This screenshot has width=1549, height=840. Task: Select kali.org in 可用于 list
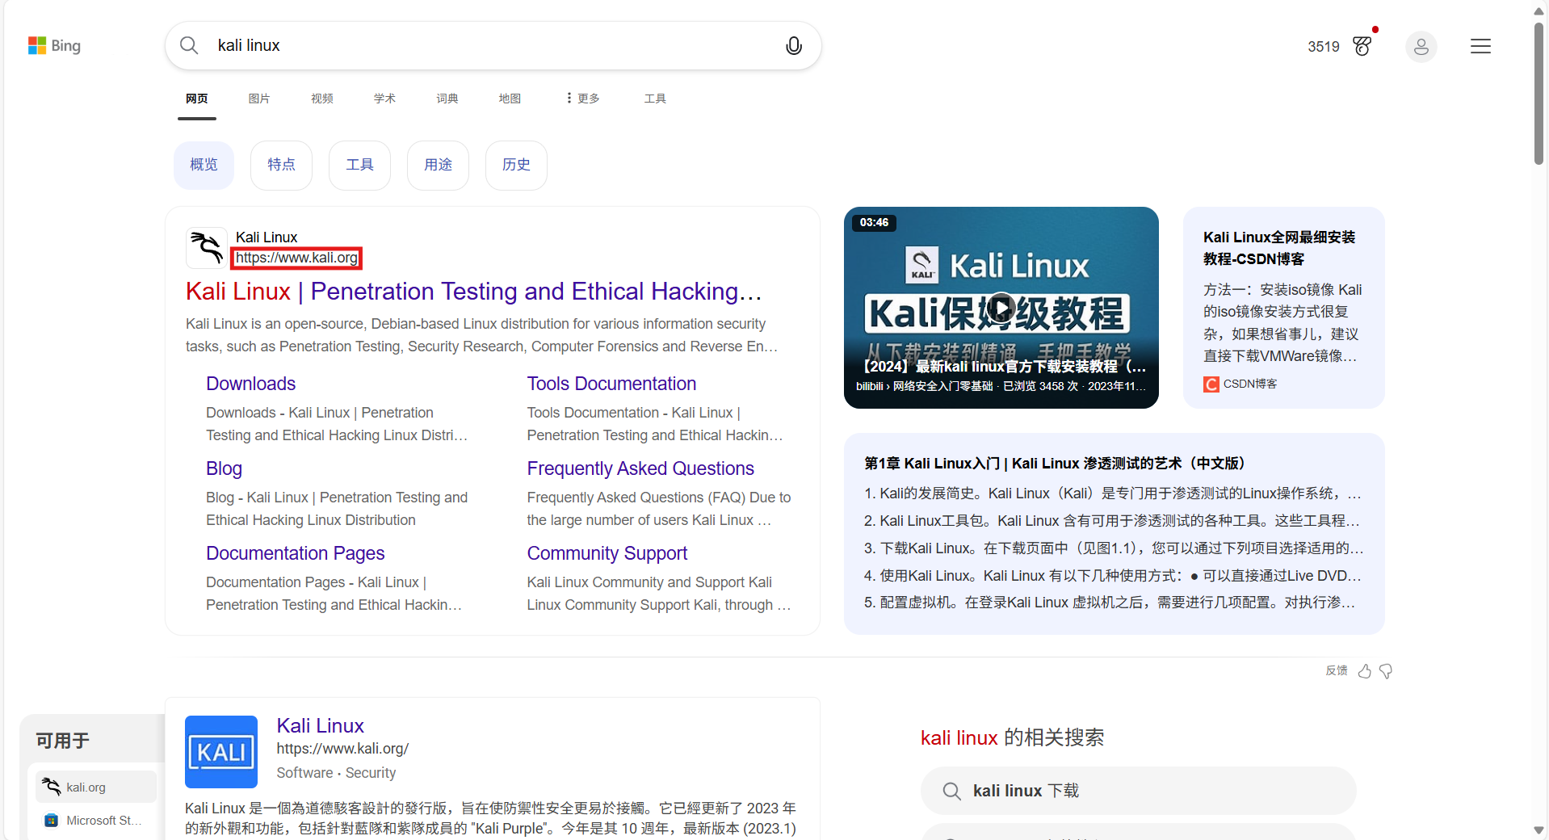(96, 787)
